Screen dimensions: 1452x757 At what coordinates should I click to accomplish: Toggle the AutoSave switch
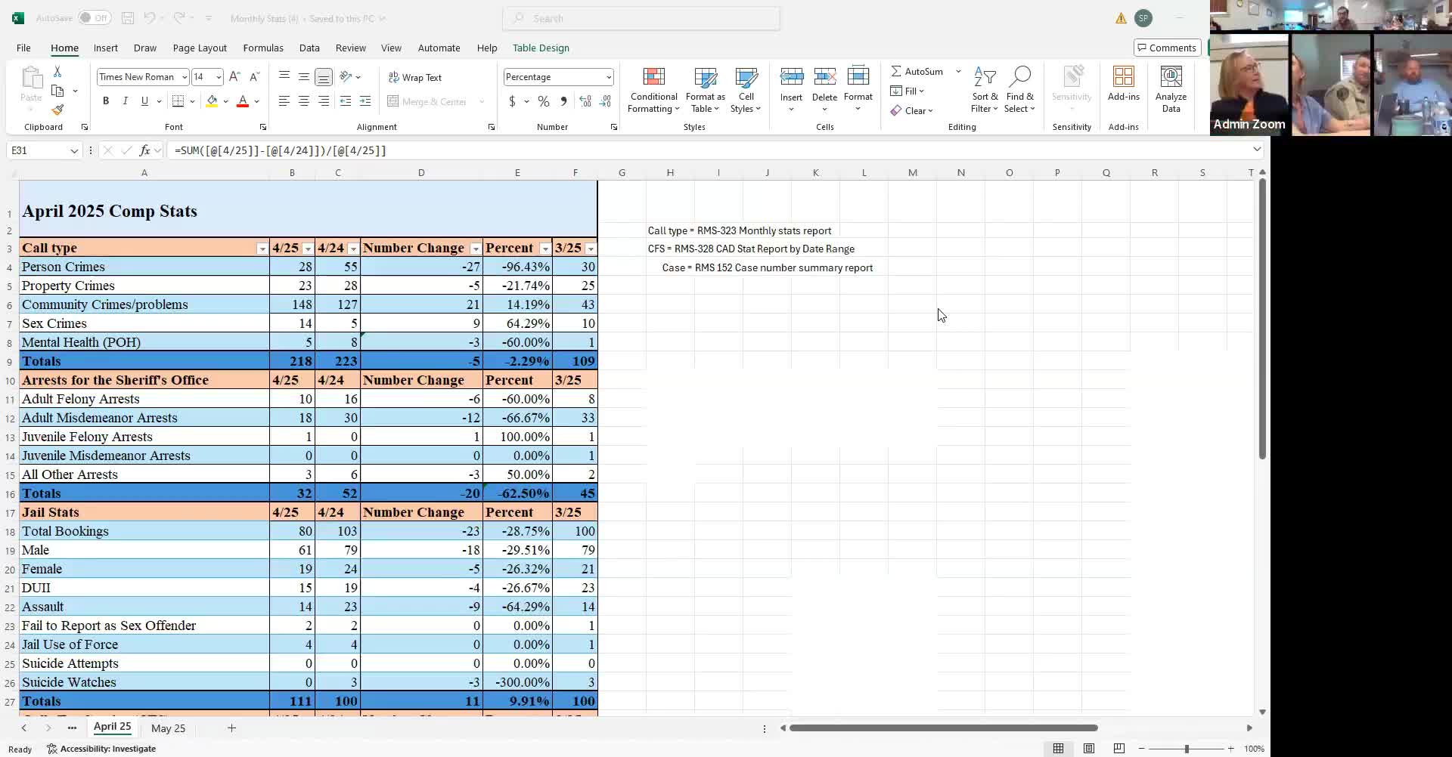coord(95,18)
